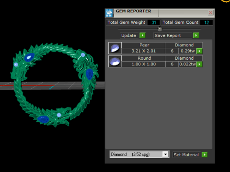This screenshot has height=172, width=230.
Task: Select the Round gem thumbnail
Action: click(115, 61)
